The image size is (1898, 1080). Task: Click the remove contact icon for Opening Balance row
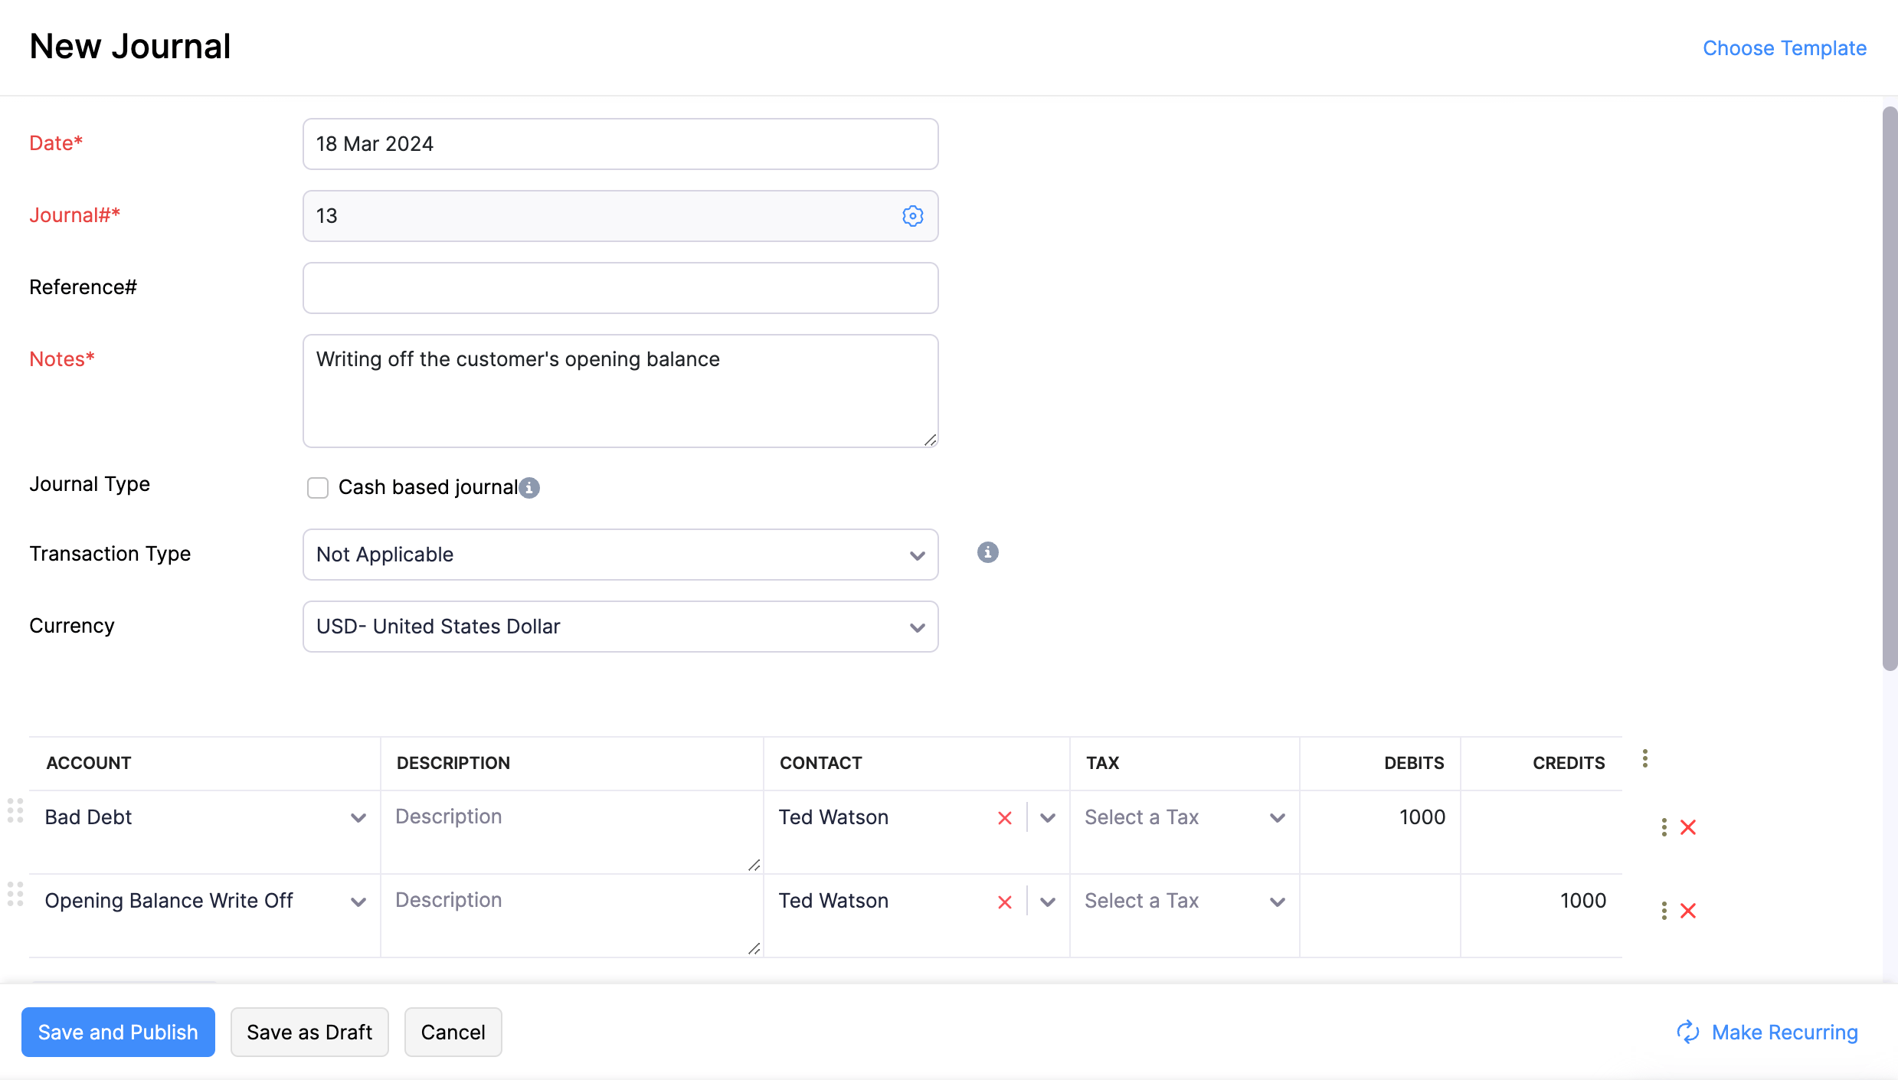tap(1005, 902)
